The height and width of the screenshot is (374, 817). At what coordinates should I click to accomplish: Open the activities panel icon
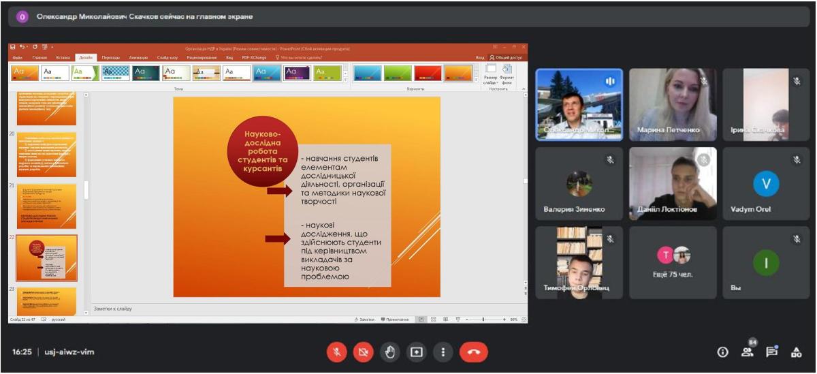pos(796,352)
